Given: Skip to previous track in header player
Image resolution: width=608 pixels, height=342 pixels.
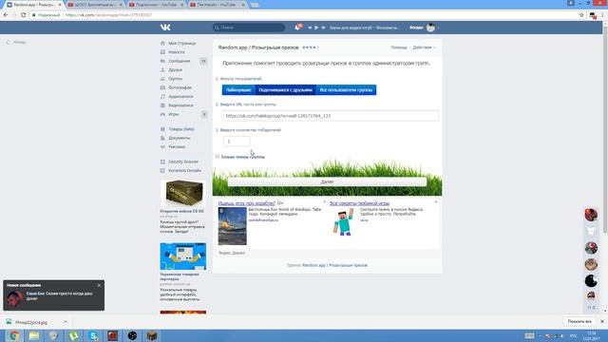Looking at the screenshot, I should point(310,28).
